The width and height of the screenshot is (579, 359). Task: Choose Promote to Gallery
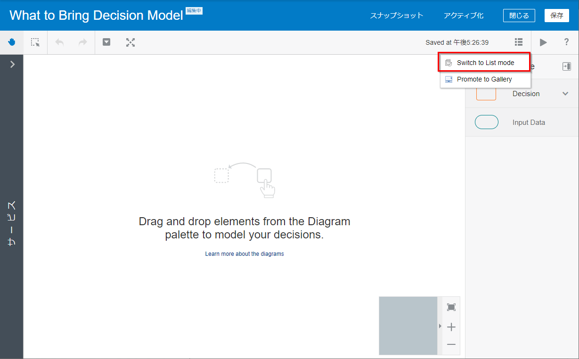484,79
